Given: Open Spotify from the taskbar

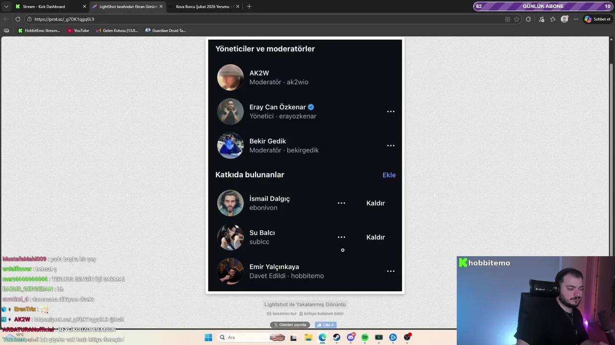Looking at the screenshot, I should tap(365, 337).
